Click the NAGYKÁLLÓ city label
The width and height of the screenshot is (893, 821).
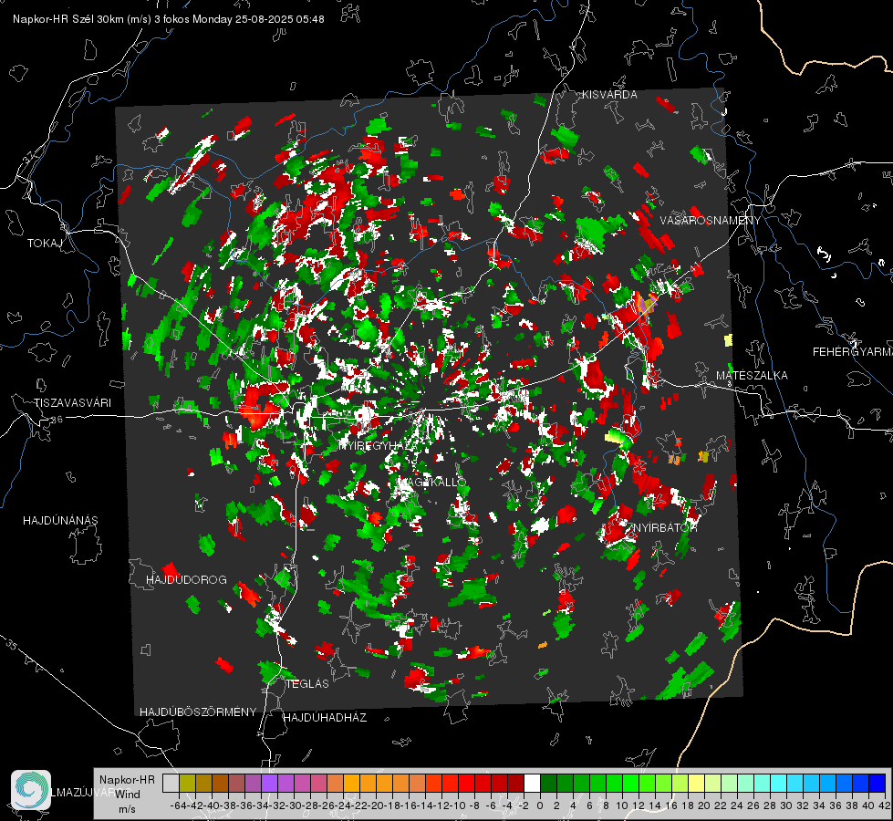[x=431, y=483]
